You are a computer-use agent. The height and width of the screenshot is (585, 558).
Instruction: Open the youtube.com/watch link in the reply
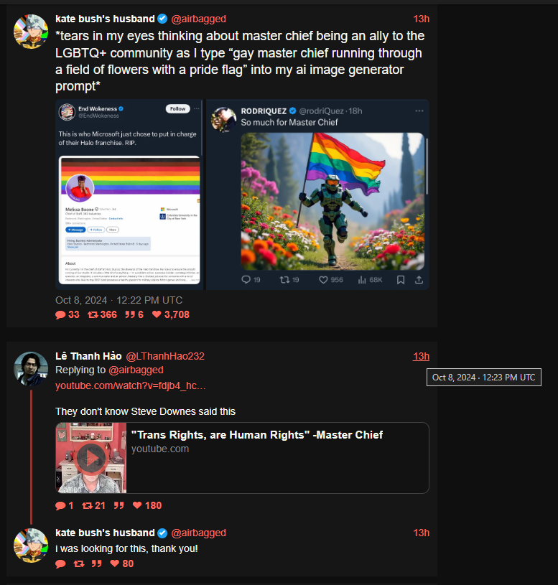click(x=130, y=385)
